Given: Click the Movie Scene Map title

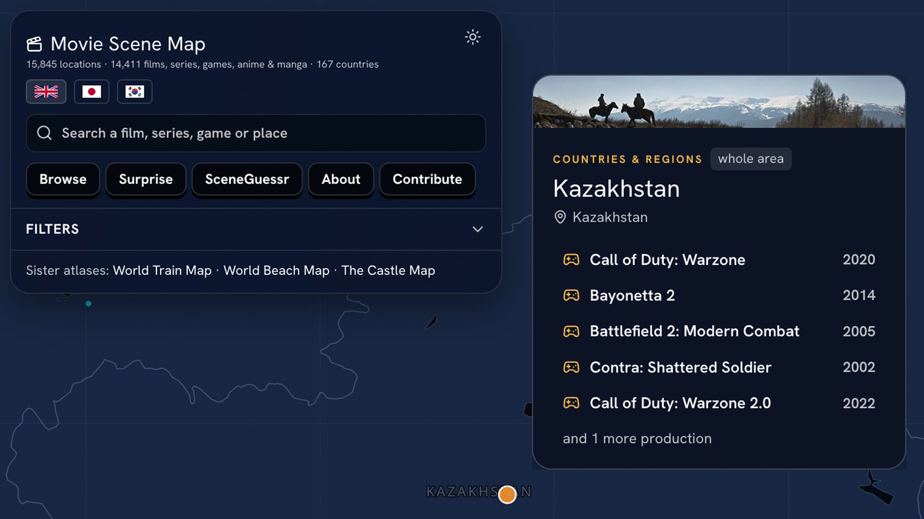Looking at the screenshot, I should [128, 44].
